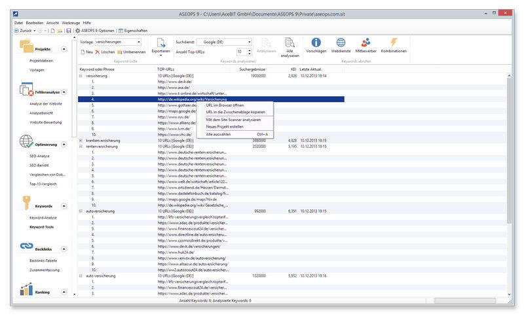Click the Ranking chart icon
Viewport: 524px width, 322px height.
26,289
